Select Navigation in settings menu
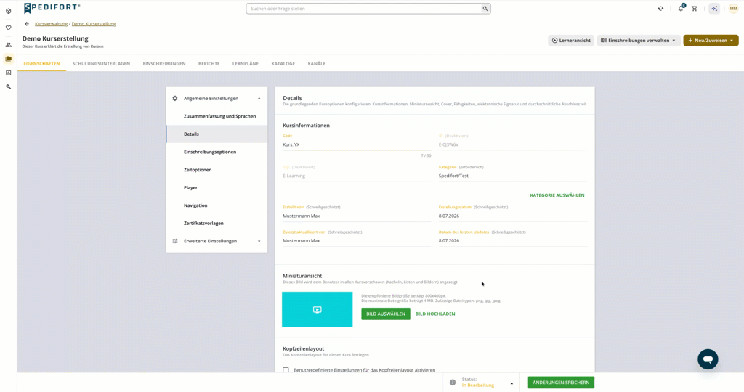744x392 pixels. pos(217,205)
